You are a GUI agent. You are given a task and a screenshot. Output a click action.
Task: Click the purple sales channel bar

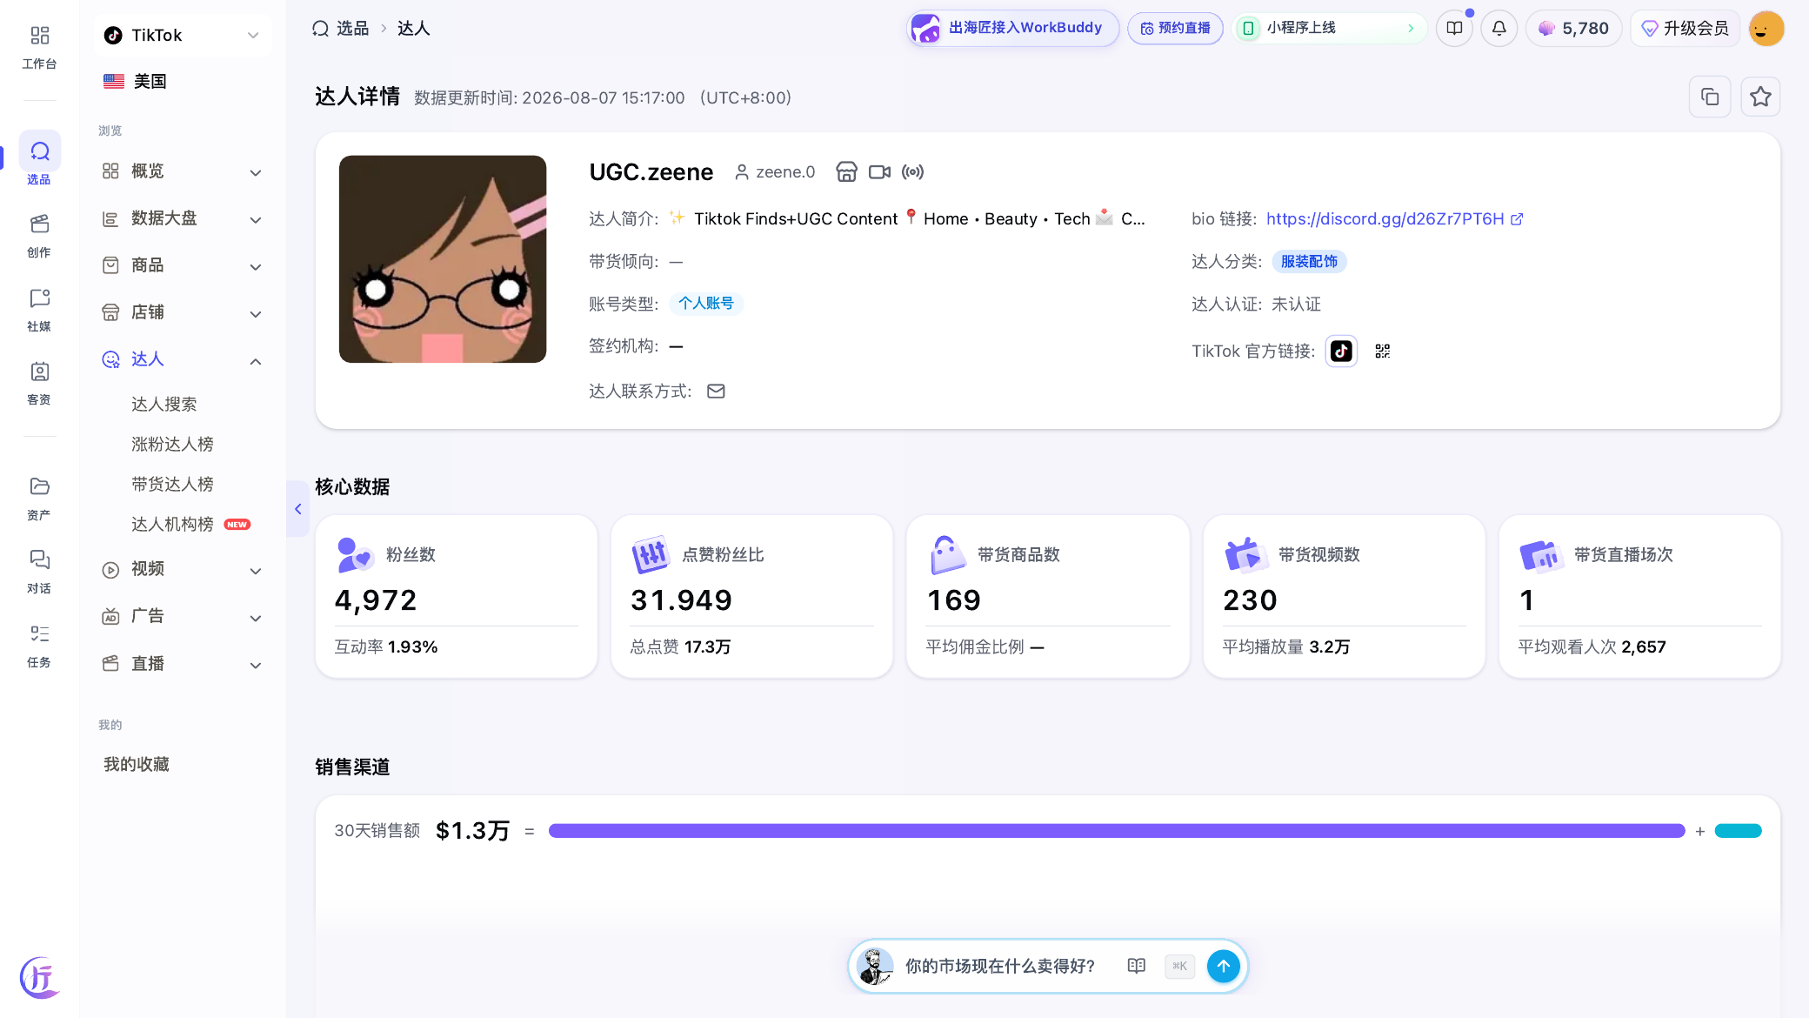[x=1117, y=831]
